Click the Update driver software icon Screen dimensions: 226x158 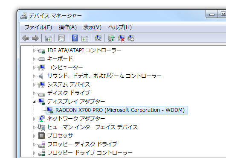[111, 38]
